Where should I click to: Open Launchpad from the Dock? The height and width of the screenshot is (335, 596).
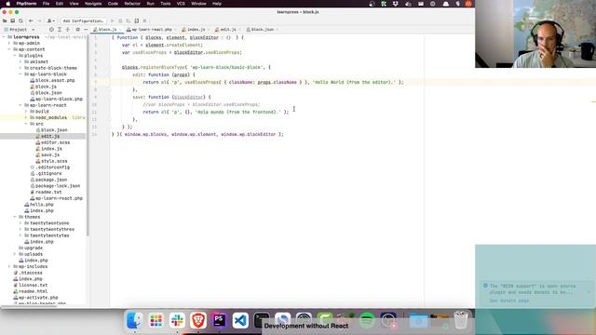coord(156,321)
